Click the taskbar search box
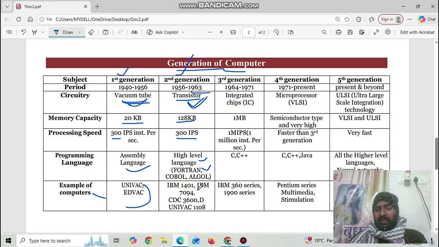This screenshot has height=247, width=439. coord(62,240)
